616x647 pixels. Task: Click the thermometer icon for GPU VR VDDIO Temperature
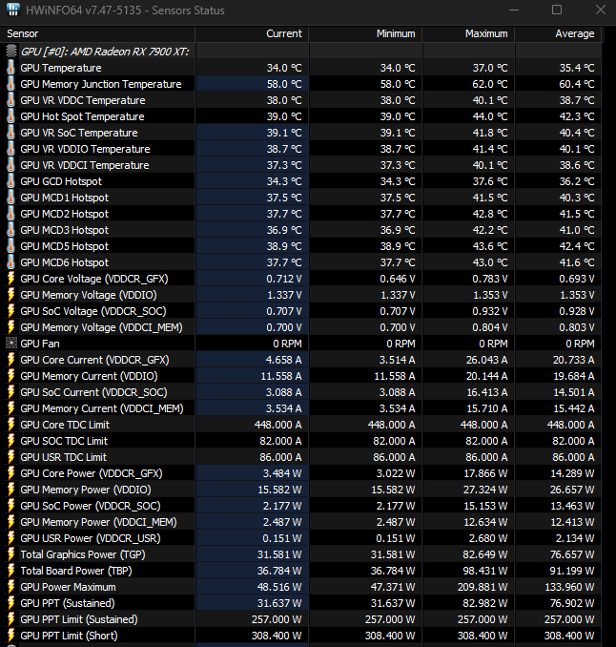pyautogui.click(x=11, y=149)
